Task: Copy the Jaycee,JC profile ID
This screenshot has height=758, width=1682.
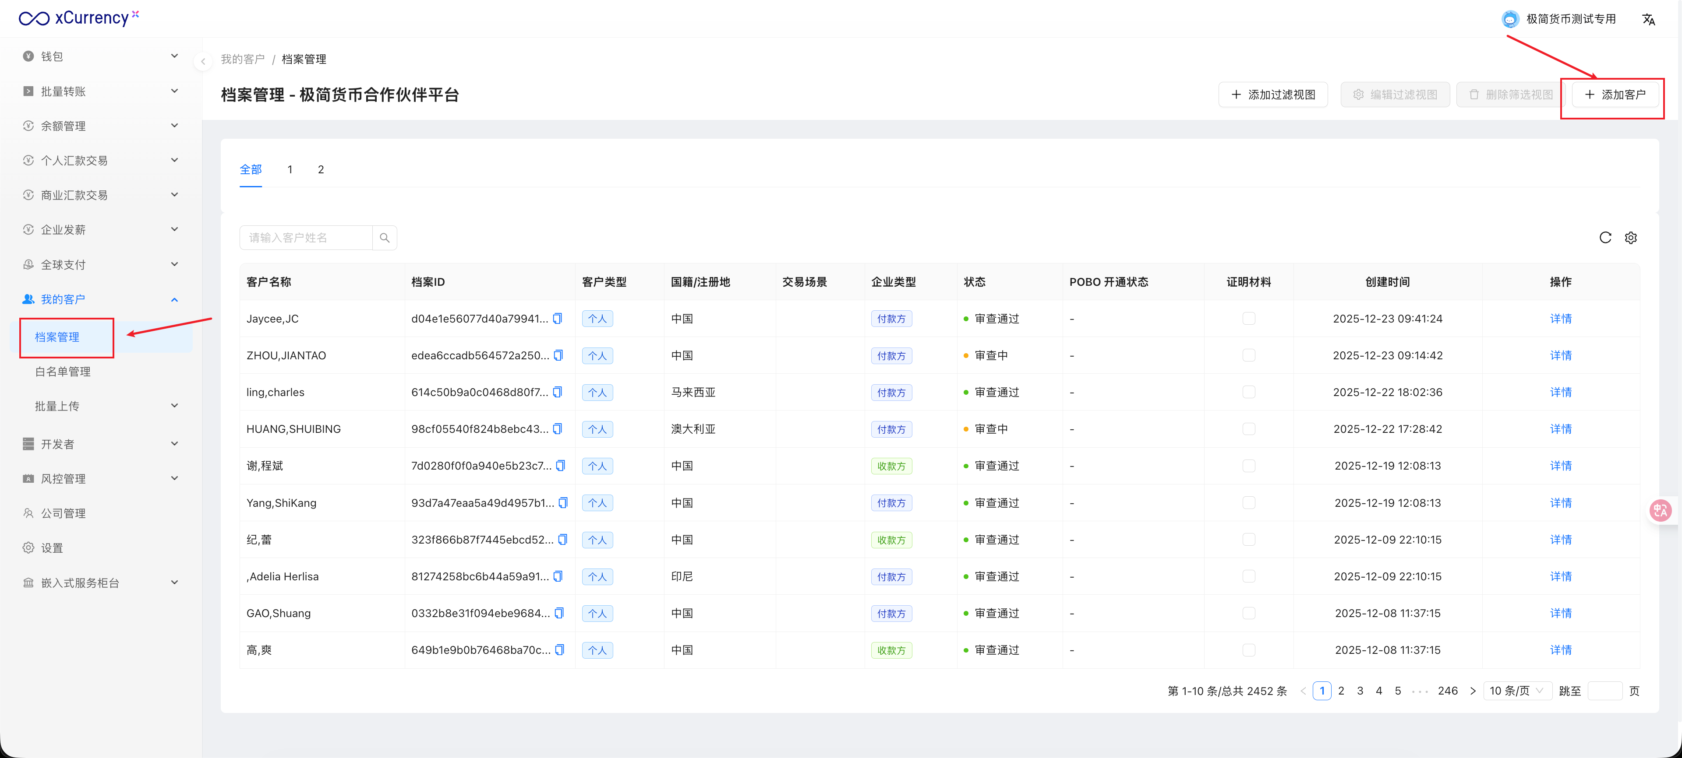Action: coord(558,318)
